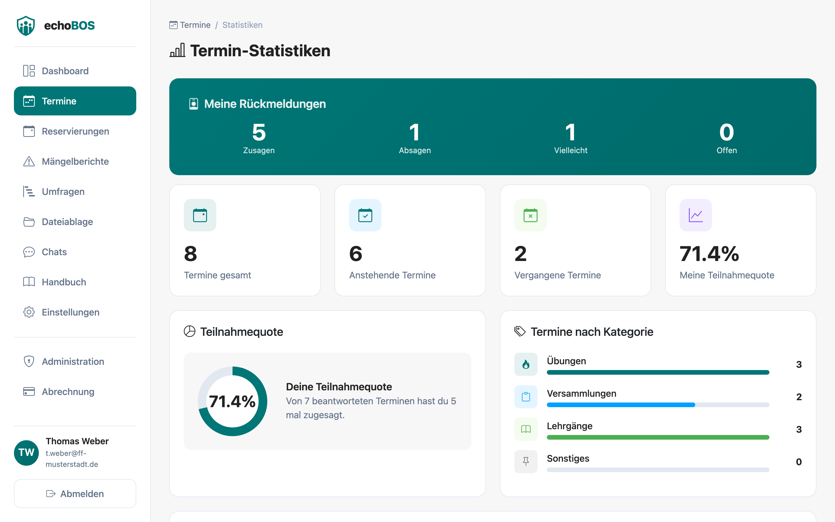Click the echoBOS shield logo
The image size is (835, 522).
coord(26,26)
